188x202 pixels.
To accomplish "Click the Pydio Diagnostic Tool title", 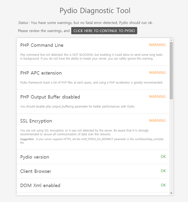I will click(95, 11).
